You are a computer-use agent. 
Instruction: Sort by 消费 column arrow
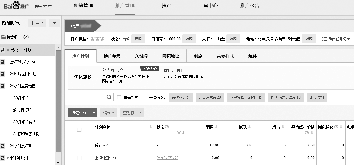pyautogui.click(x=216, y=127)
